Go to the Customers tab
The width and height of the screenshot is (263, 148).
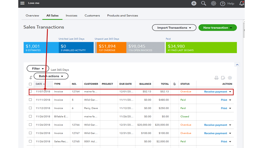pyautogui.click(x=92, y=16)
